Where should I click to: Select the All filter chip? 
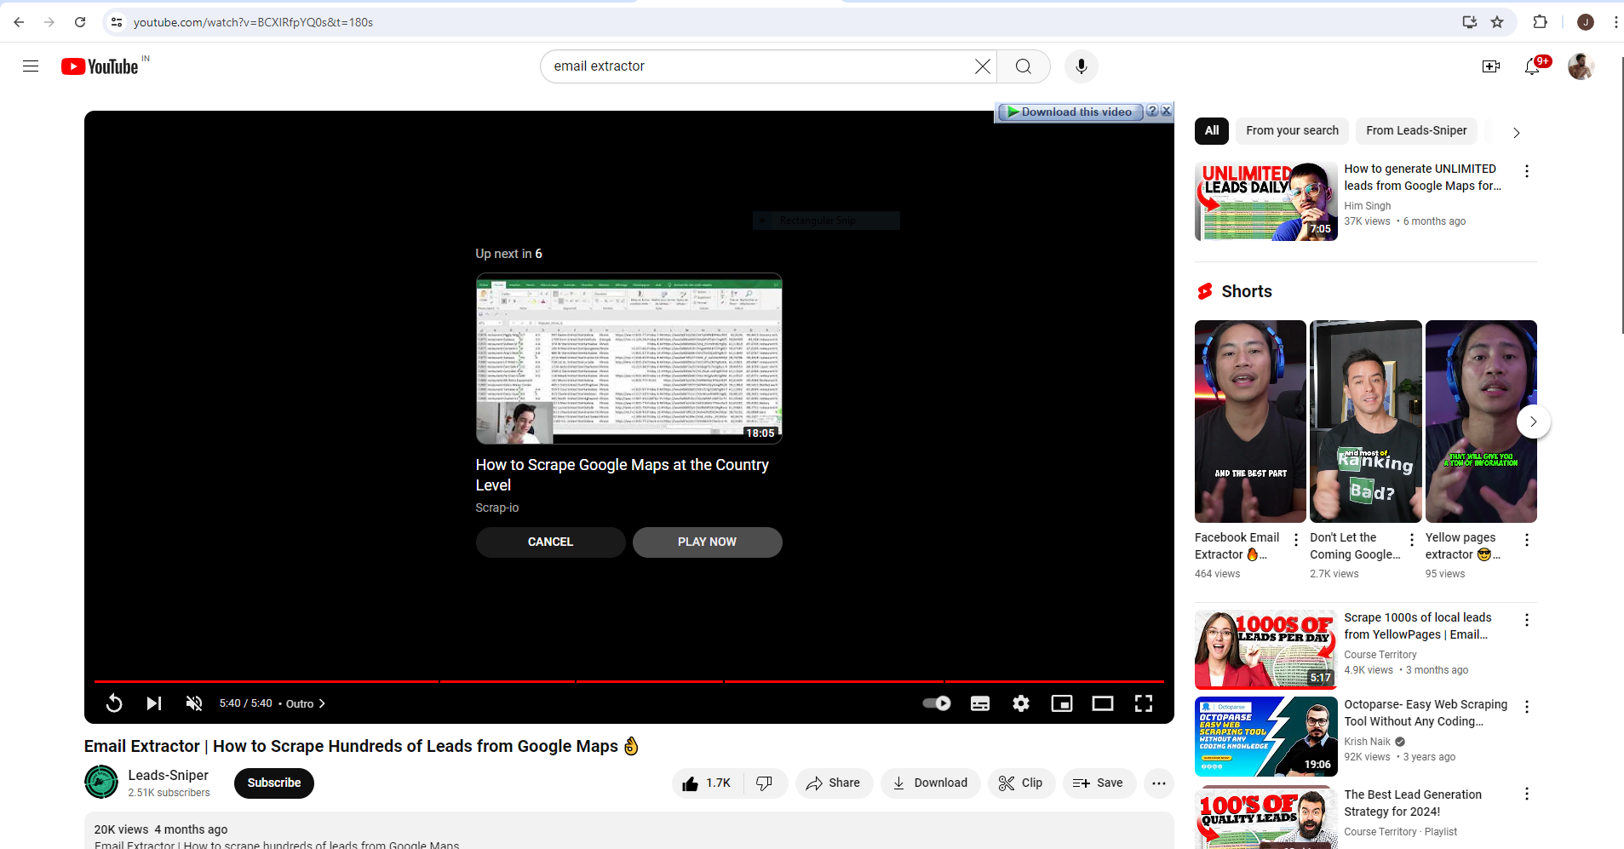click(x=1212, y=130)
